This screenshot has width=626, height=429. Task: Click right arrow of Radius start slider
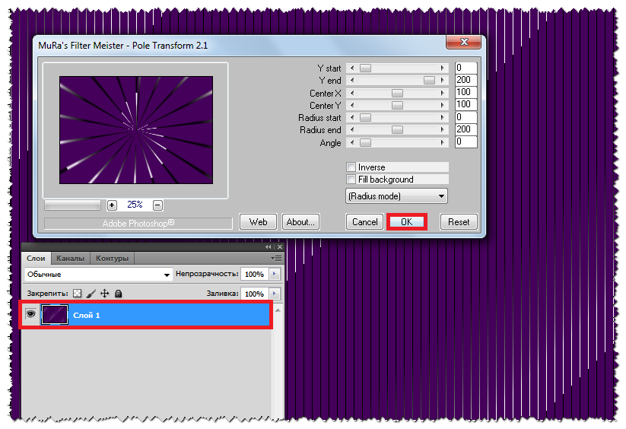pyautogui.click(x=443, y=117)
